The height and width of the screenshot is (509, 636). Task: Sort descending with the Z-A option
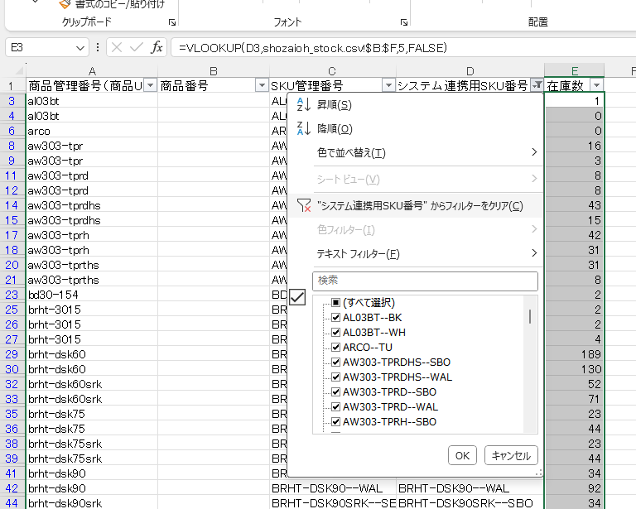415,129
